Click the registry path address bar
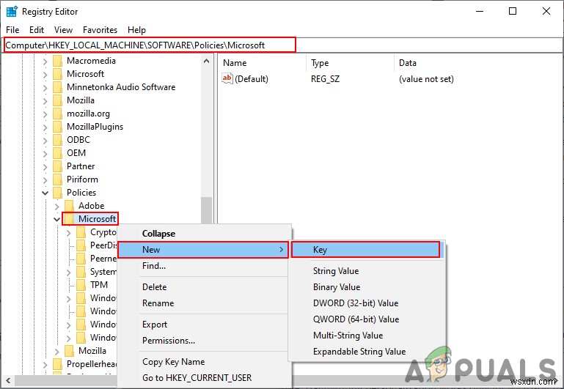 tap(282, 45)
